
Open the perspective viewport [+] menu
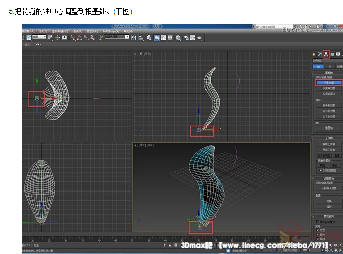pos(136,145)
